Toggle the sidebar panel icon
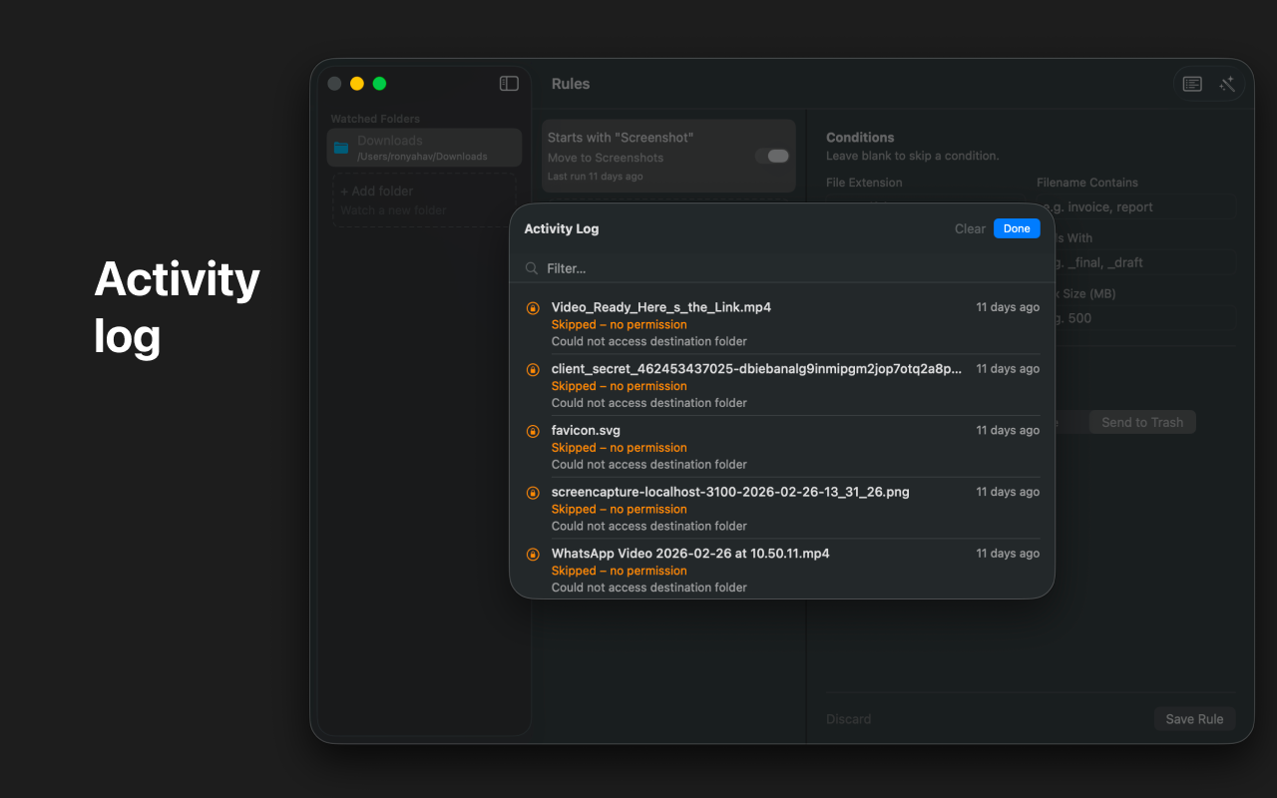 click(509, 84)
